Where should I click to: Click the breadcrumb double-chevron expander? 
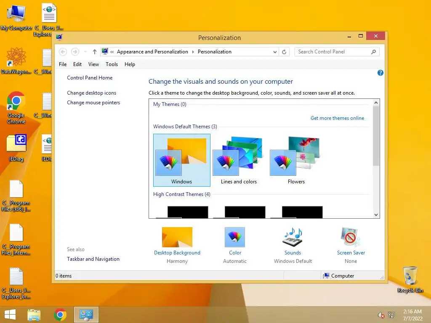(112, 52)
